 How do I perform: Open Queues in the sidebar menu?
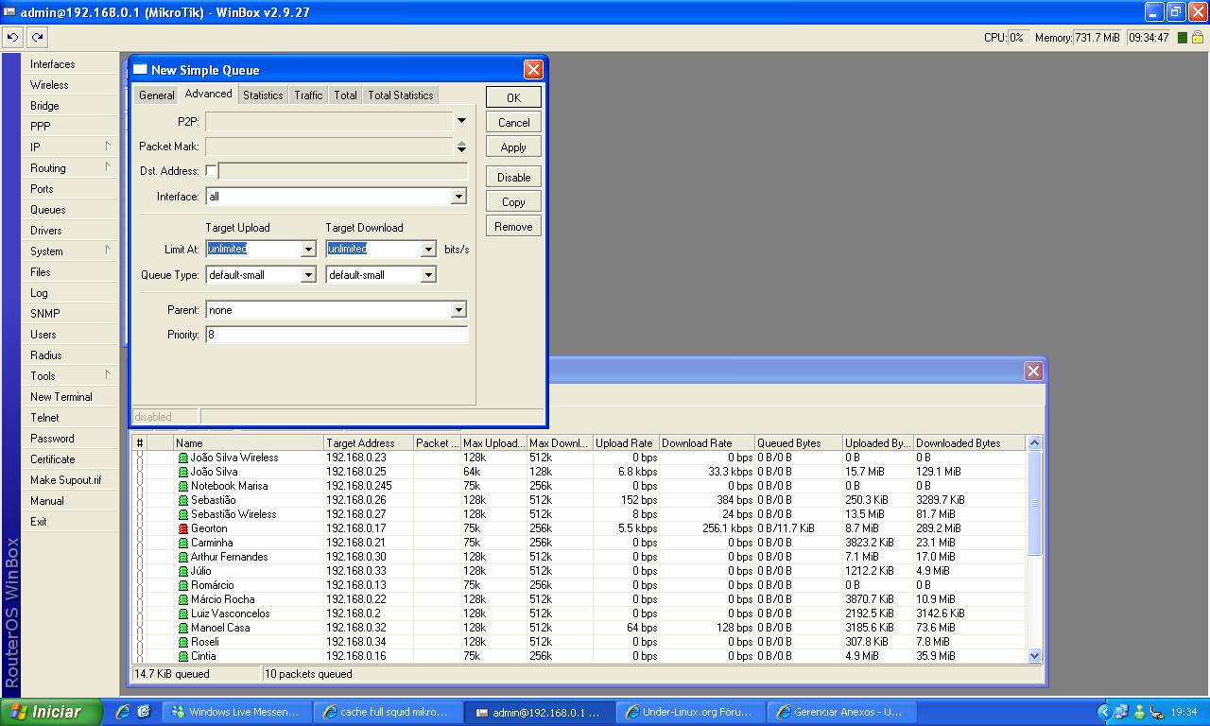(48, 210)
